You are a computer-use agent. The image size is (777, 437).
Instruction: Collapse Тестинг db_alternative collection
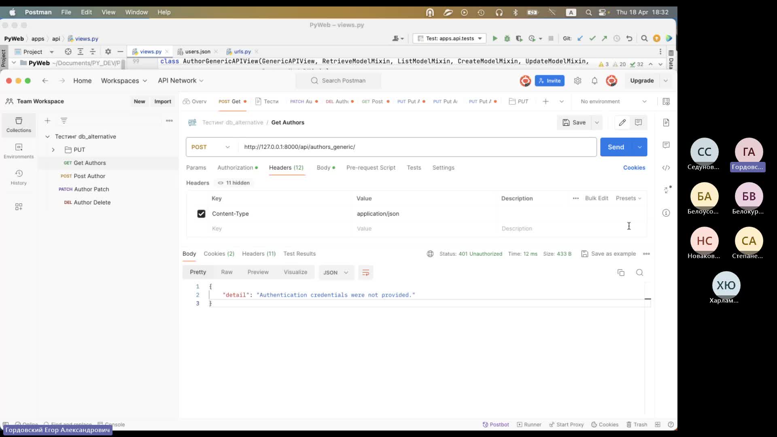click(x=47, y=136)
